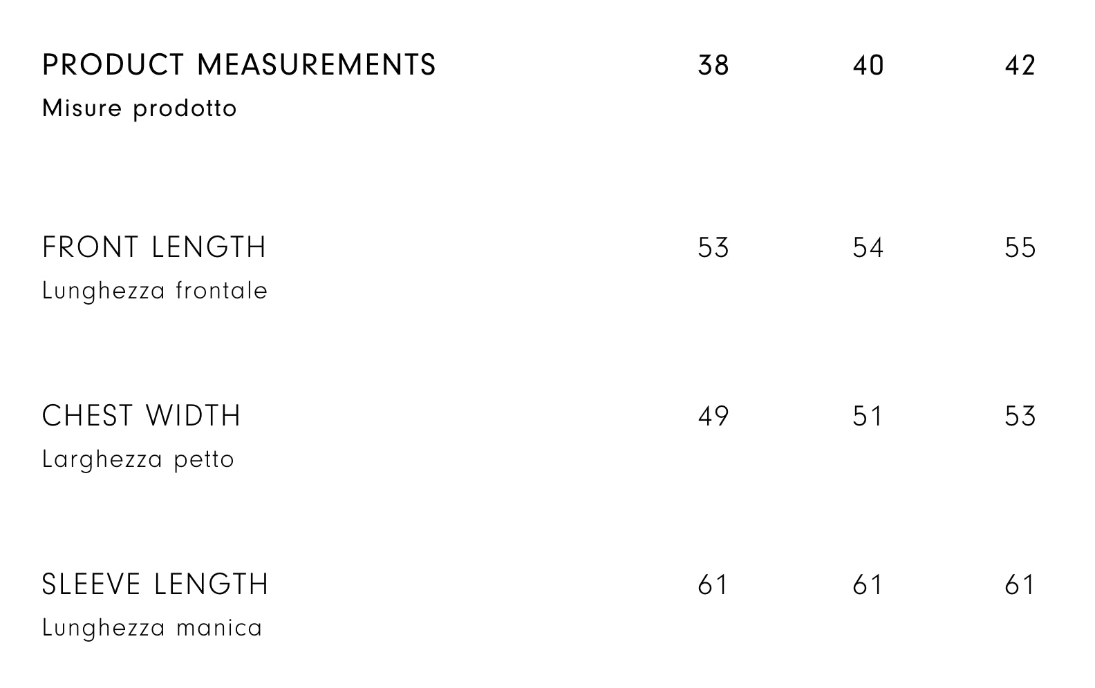Click the SLEEVE LENGTH row label
Screen dimensions: 1095x688
155,584
